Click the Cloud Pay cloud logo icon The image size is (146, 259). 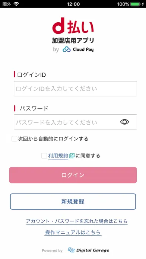tap(67, 49)
